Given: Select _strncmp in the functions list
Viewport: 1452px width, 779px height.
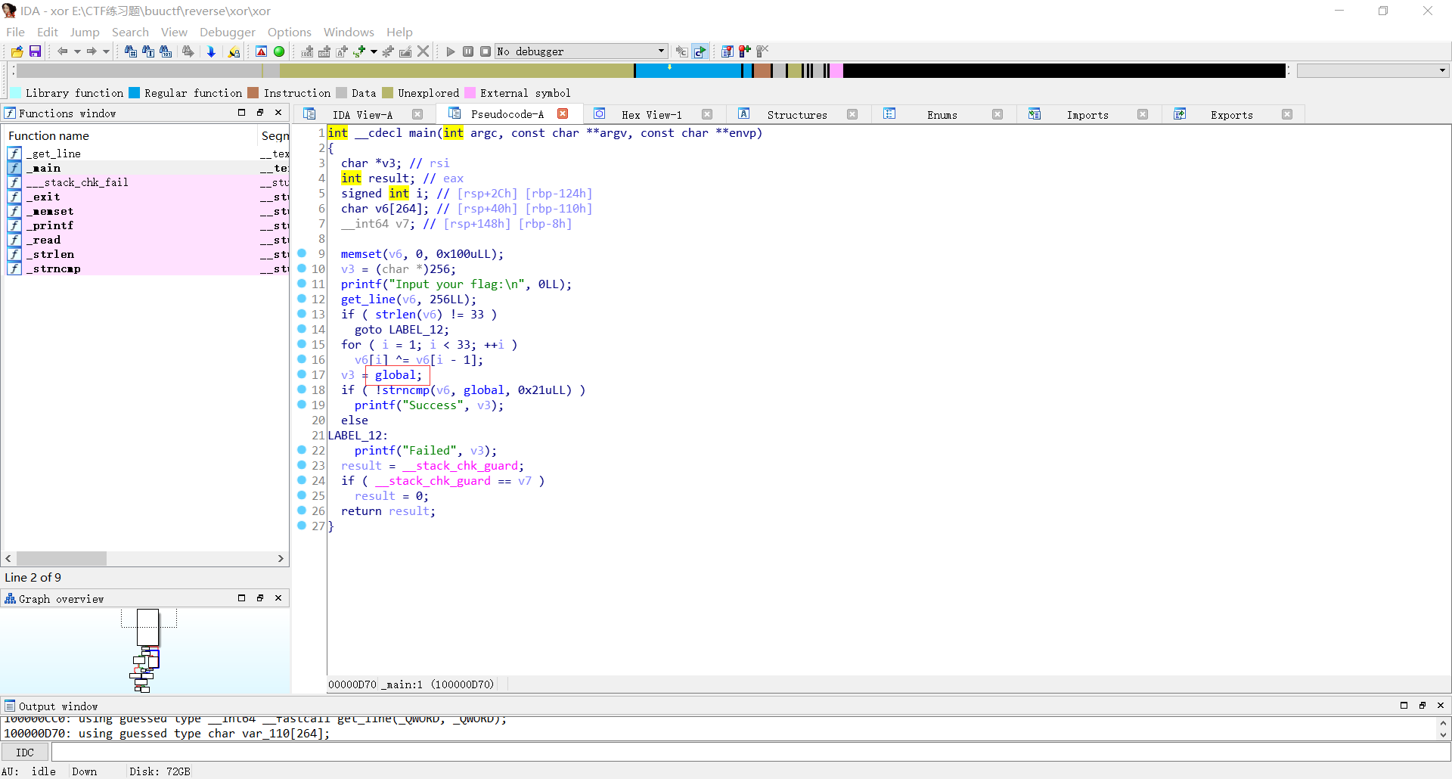Looking at the screenshot, I should tap(54, 268).
